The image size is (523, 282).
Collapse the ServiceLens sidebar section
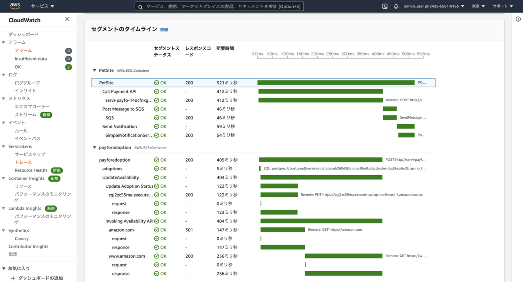(x=4, y=147)
